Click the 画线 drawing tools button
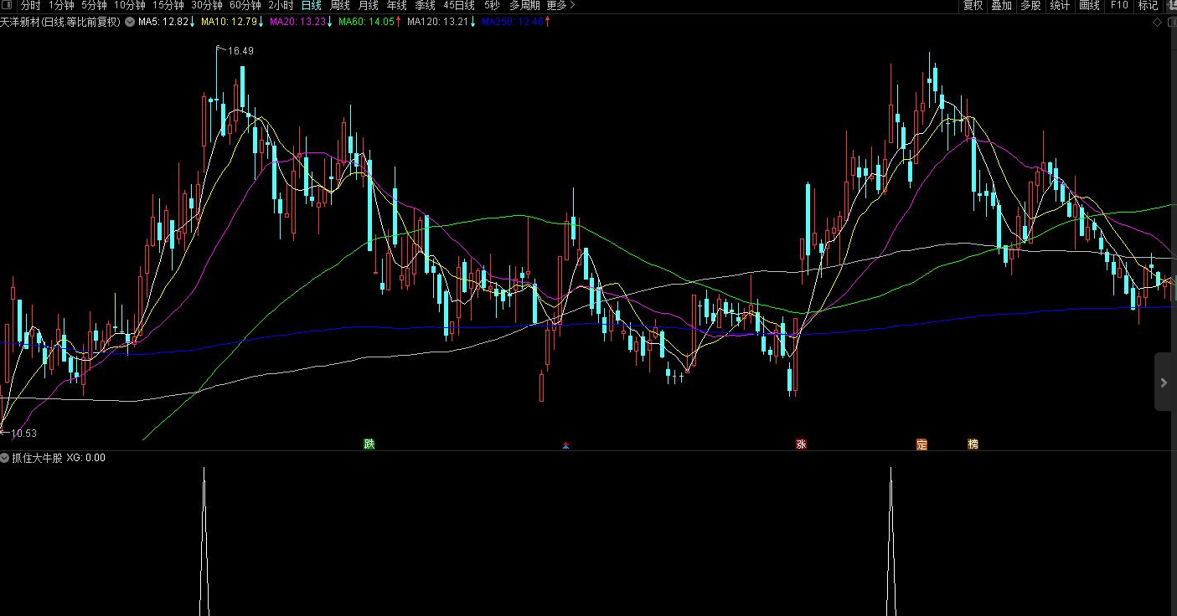Image resolution: width=1177 pixels, height=616 pixels. click(1089, 6)
